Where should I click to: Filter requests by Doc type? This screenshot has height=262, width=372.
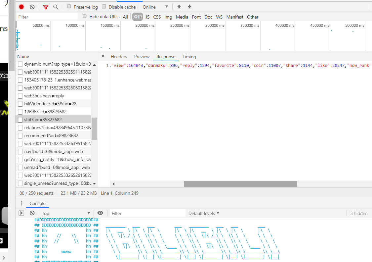point(209,17)
